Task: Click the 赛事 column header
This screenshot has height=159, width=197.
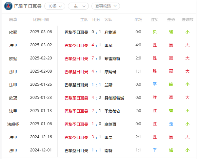Action: click(x=13, y=20)
